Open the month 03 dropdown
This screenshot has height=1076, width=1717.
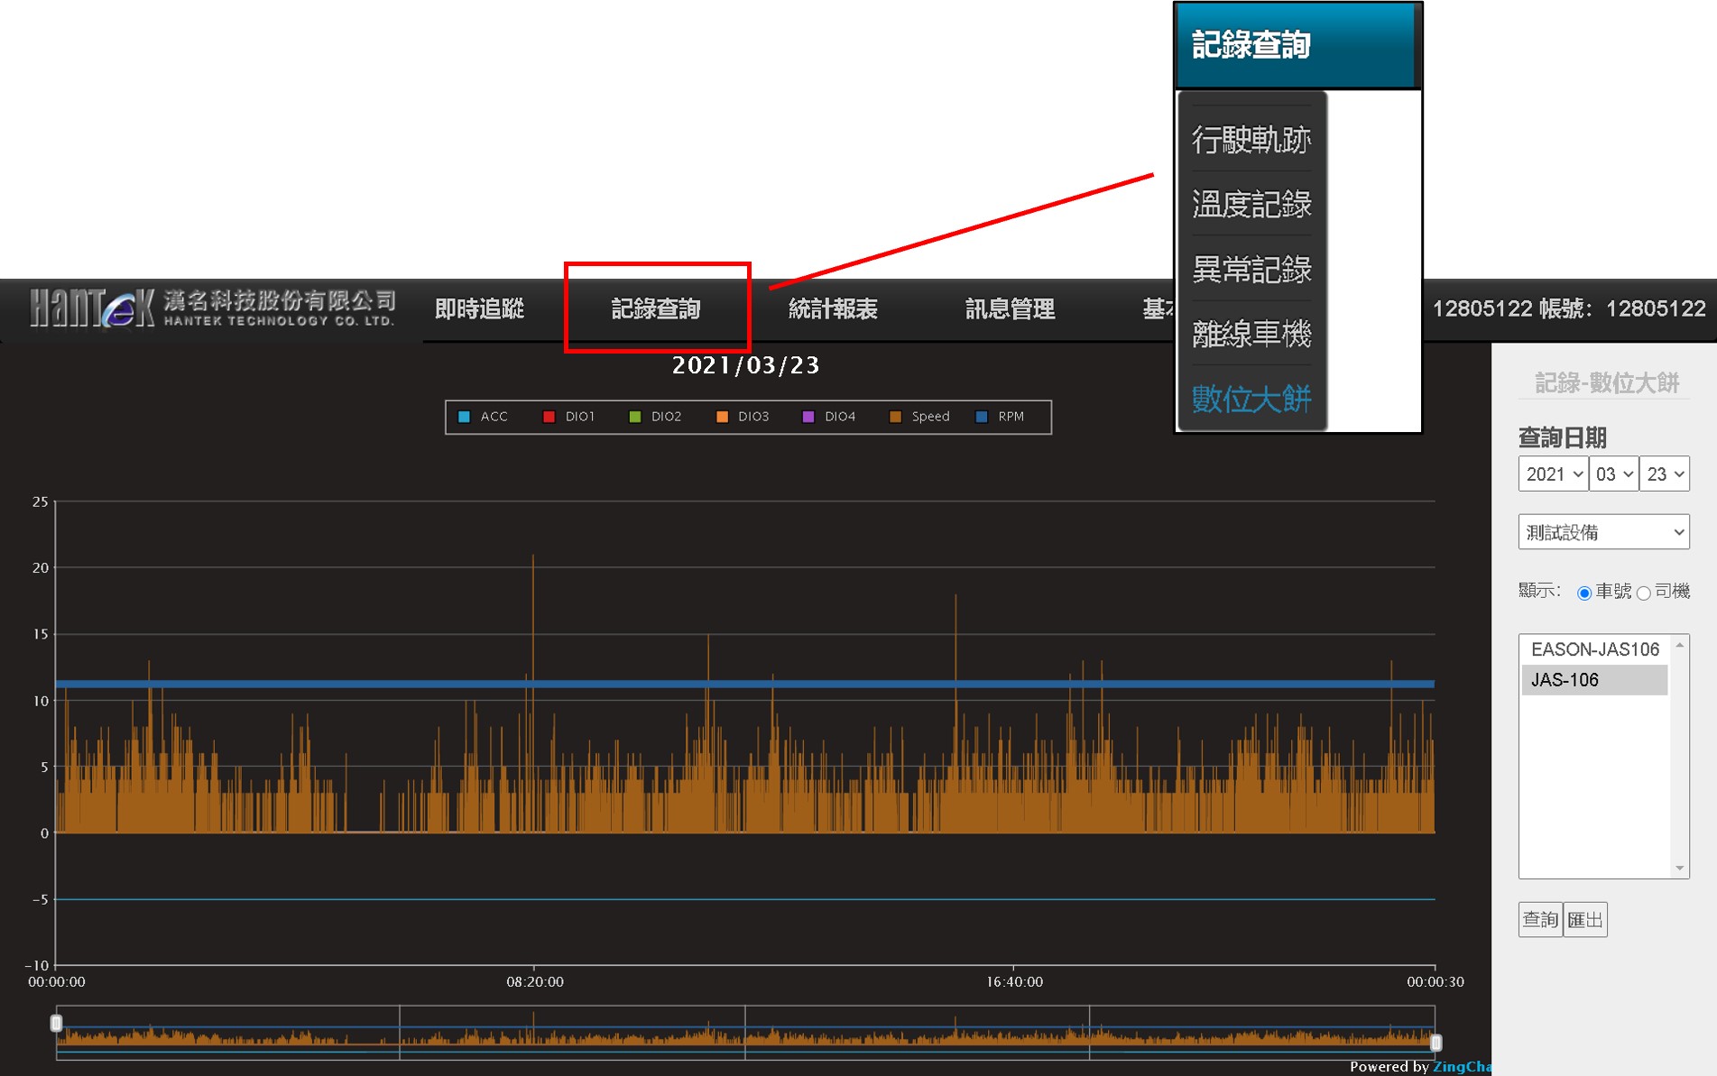(1613, 474)
